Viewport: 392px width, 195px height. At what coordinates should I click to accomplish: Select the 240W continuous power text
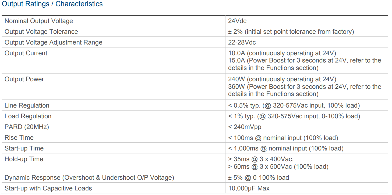[282, 79]
